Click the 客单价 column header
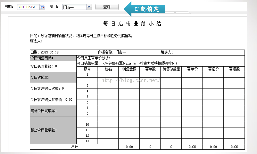This screenshot has height=154, width=257. click(192, 69)
